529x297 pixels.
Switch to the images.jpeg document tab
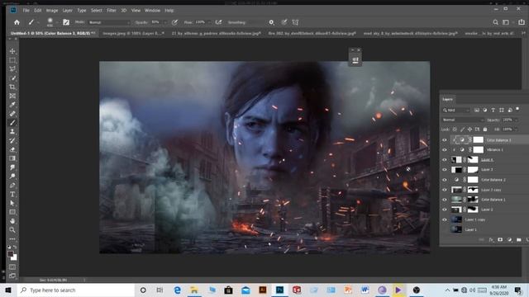pos(133,33)
